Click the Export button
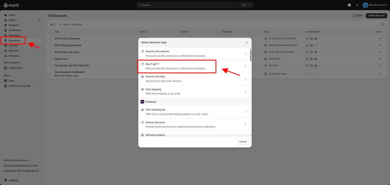The width and height of the screenshot is (390, 185). [x=357, y=16]
